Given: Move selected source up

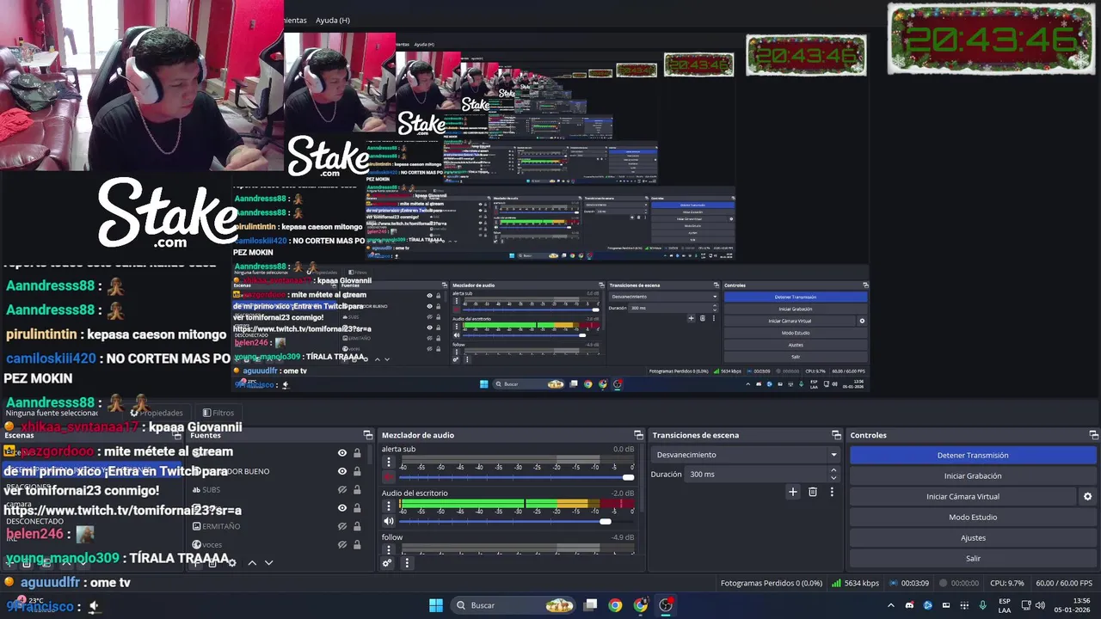Looking at the screenshot, I should [252, 562].
